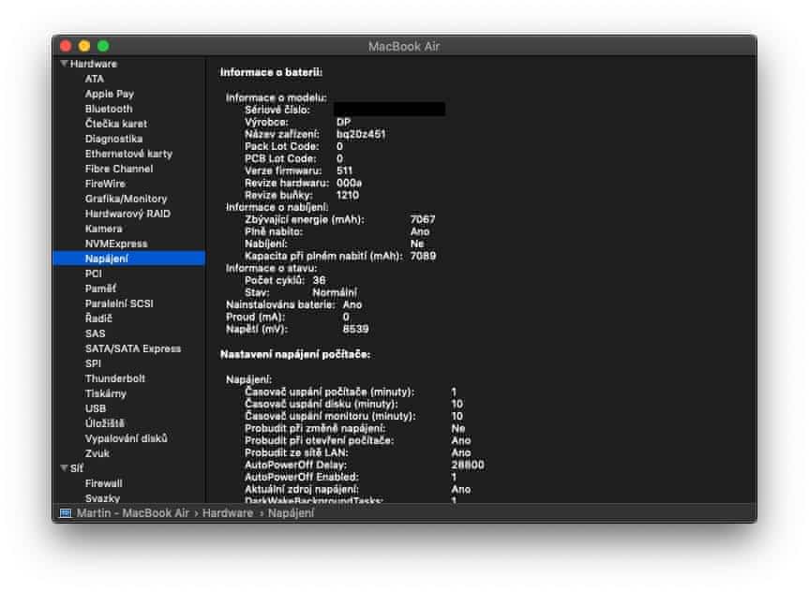Select Apple Pay in the sidebar
This screenshot has height=592, width=809.
[110, 94]
